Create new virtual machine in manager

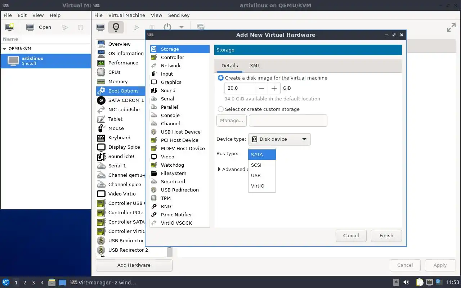[x=10, y=27]
